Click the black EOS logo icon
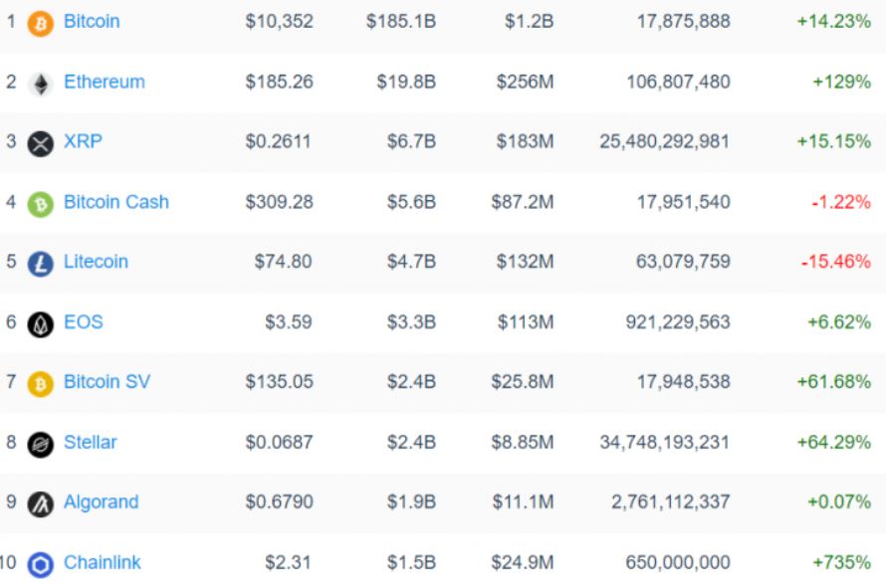The height and width of the screenshot is (582, 886). pos(41,324)
